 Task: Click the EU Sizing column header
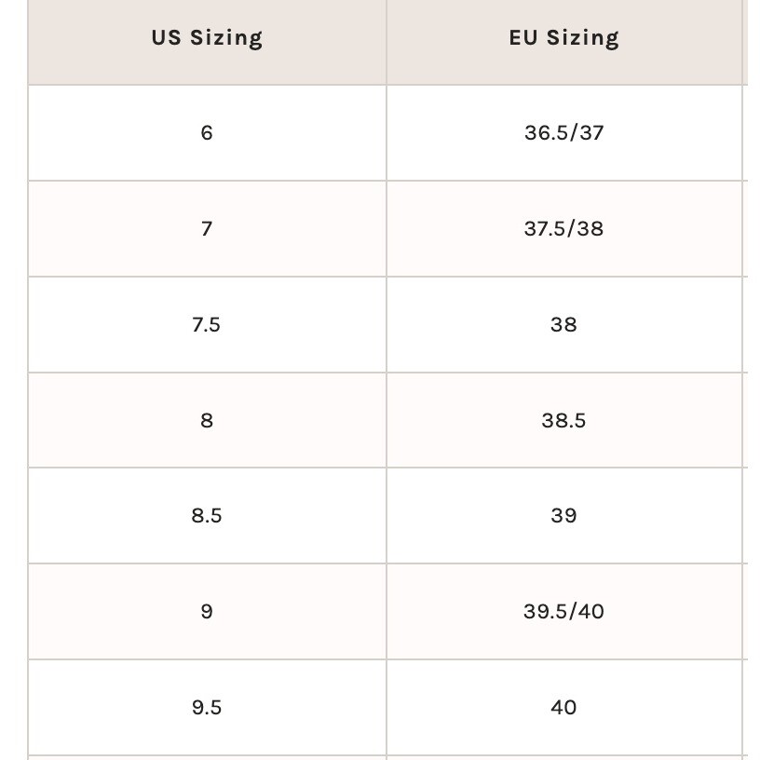[563, 38]
